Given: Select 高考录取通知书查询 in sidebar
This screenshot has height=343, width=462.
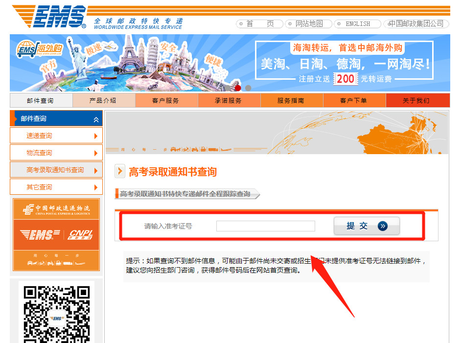Looking at the screenshot, I should (55, 170).
